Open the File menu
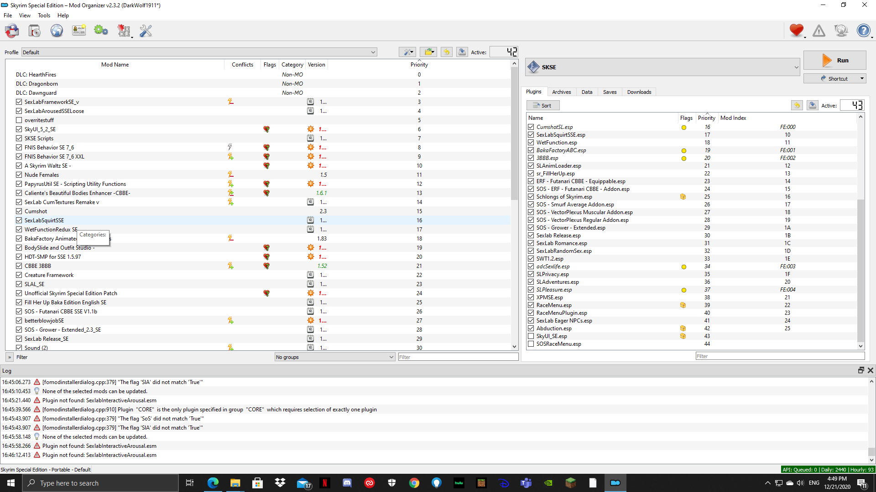The height and width of the screenshot is (492, 876). [8, 15]
